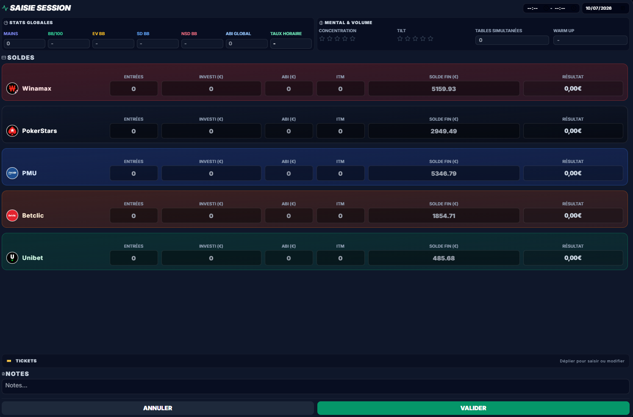The image size is (633, 417).
Task: Set Tilt rating to first star
Action: [x=400, y=39]
